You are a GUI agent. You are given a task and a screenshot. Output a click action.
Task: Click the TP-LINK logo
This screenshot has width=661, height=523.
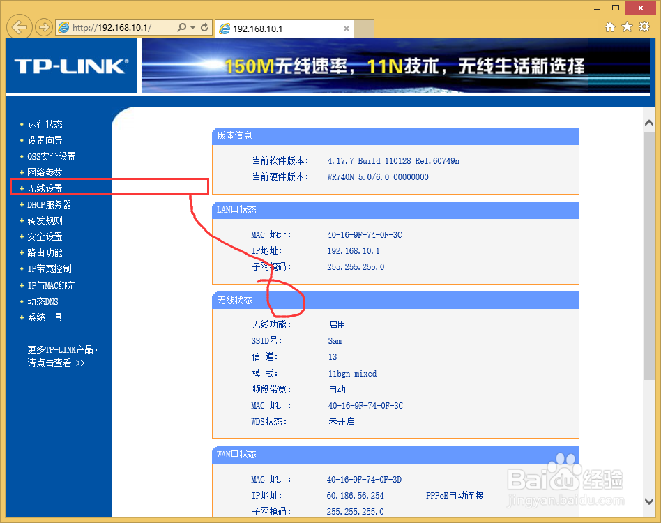[70, 66]
